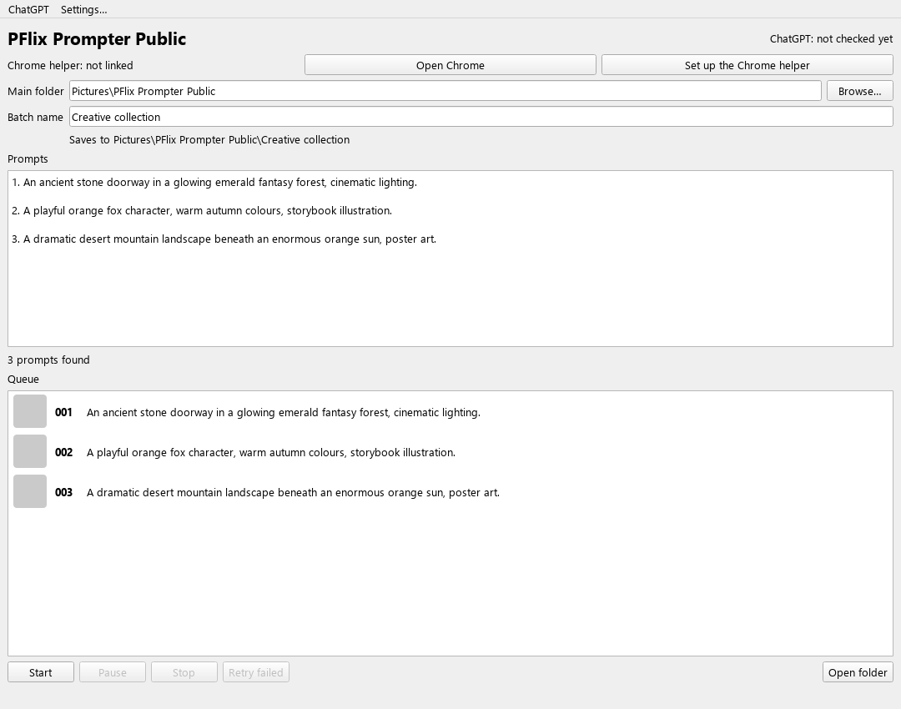The width and height of the screenshot is (901, 709).
Task: Click 'Chrome helper: not linked' status text
Action: [x=70, y=66]
